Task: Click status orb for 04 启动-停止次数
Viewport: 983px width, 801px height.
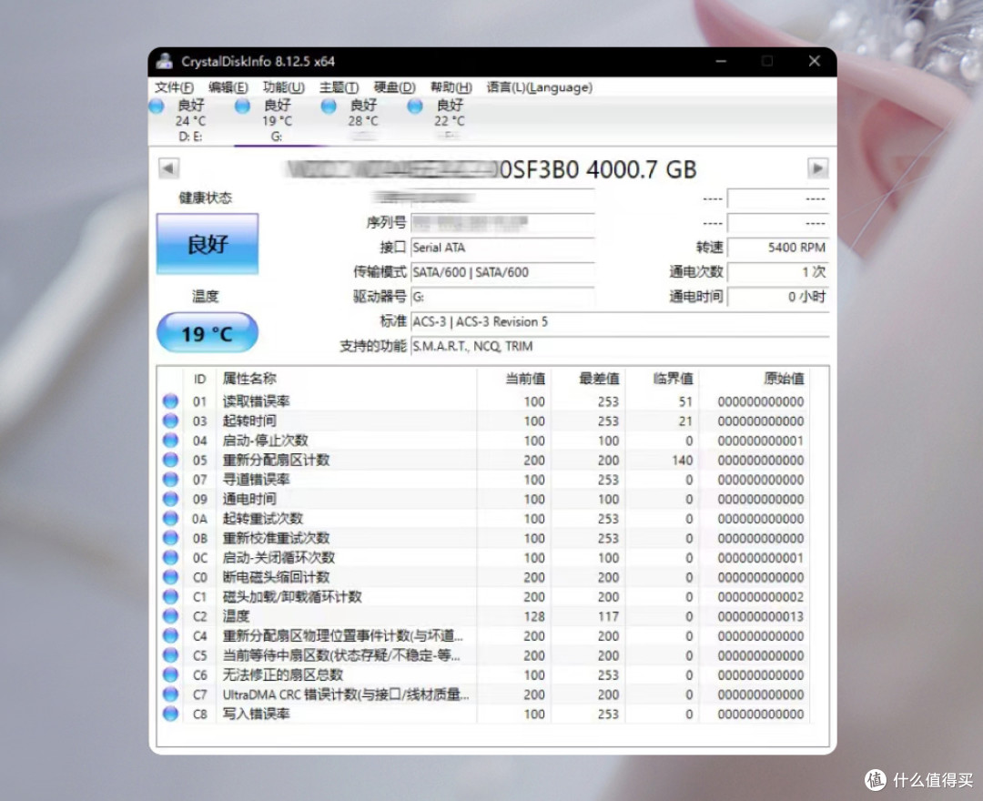Action: click(x=170, y=440)
